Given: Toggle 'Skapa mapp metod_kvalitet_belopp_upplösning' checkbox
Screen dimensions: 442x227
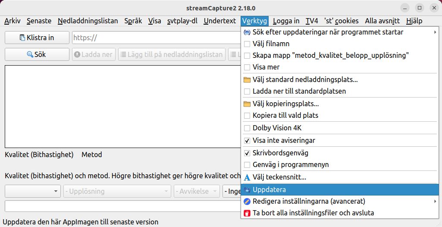Looking at the screenshot, I should (x=247, y=56).
